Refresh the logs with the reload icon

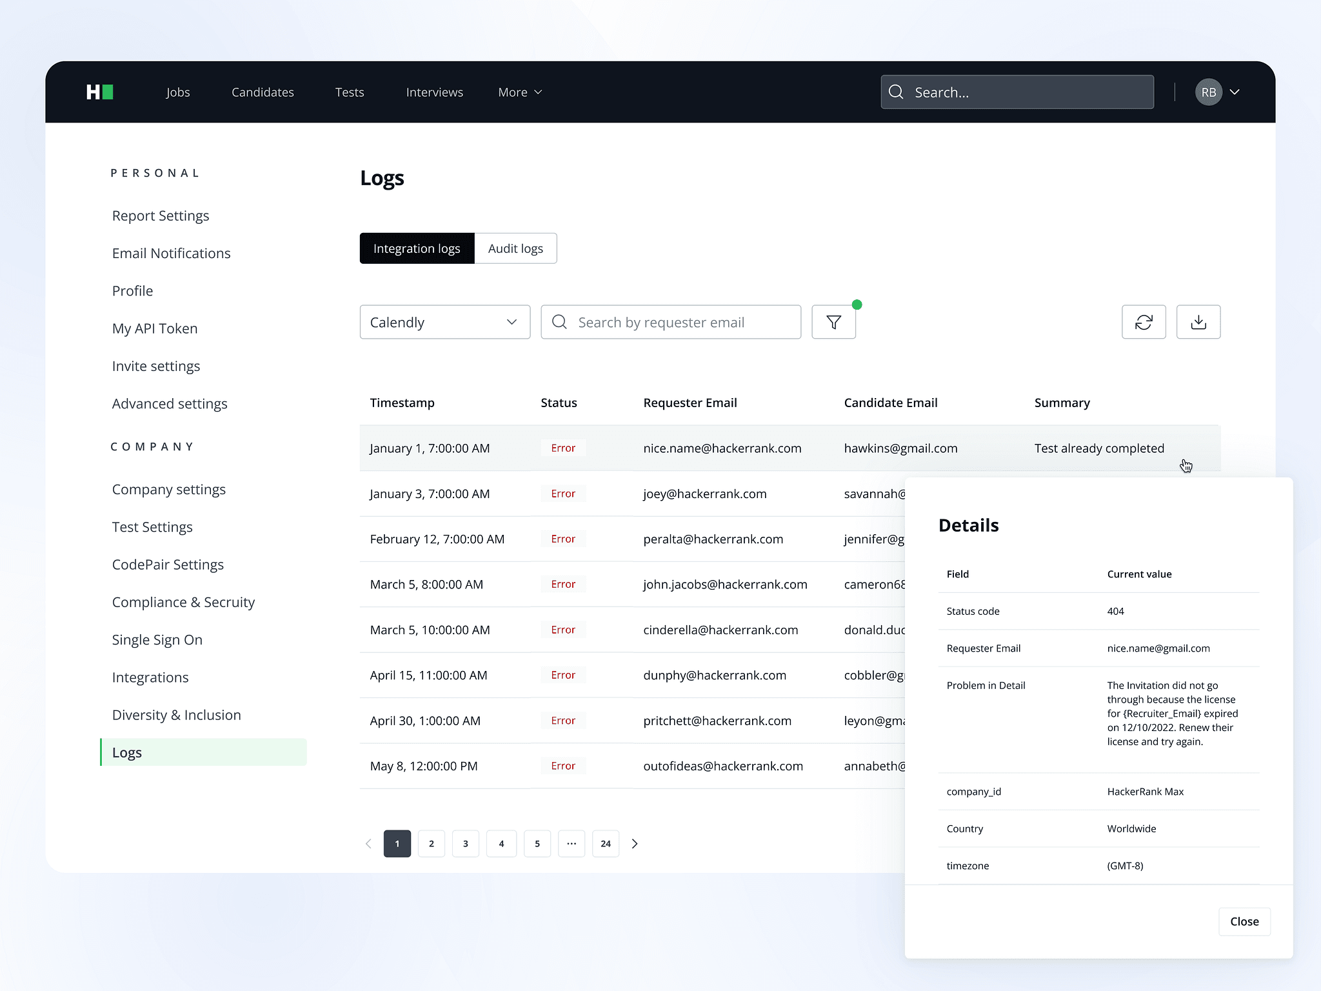(1143, 322)
